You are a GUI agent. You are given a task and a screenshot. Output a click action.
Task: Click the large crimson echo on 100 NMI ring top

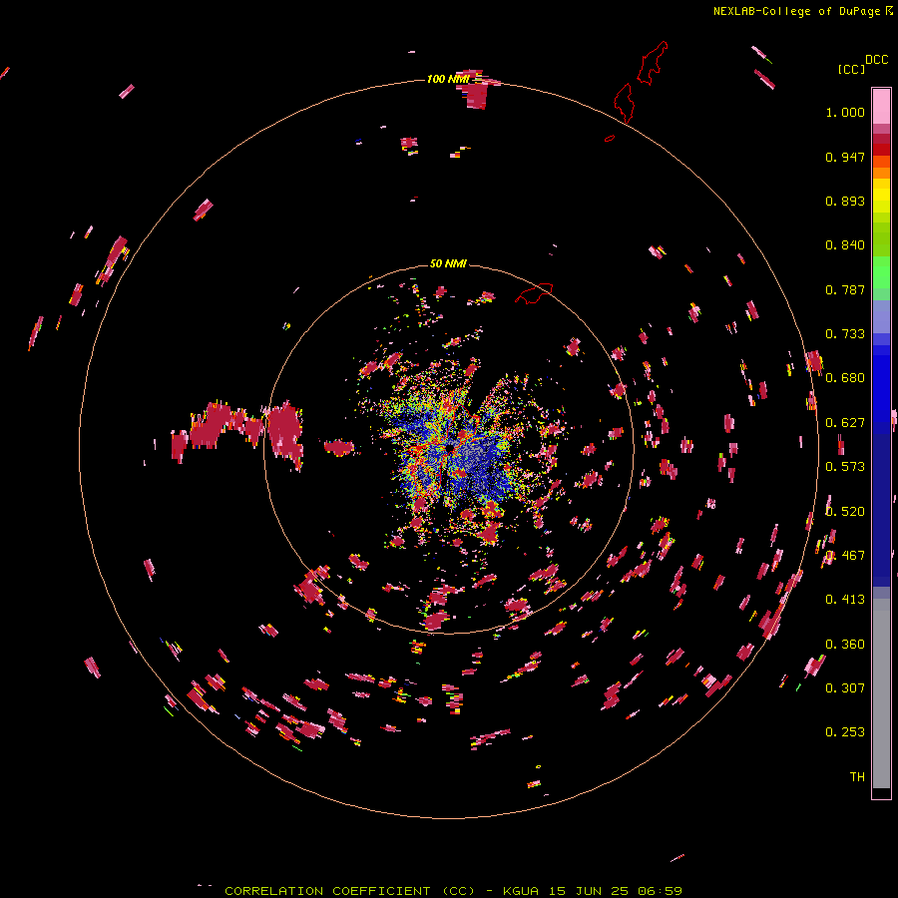(477, 96)
